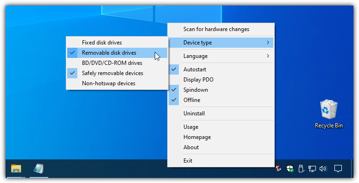Open File Explorer from the taskbar
Viewport: 359px width, 183px height.
pos(16,169)
